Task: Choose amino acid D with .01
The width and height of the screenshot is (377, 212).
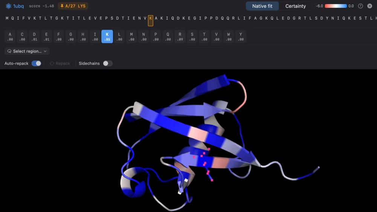Action: (34, 37)
